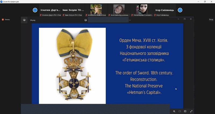Close the Zoom Конференция window
Screen dimensions: 215x114
coord(212,2)
